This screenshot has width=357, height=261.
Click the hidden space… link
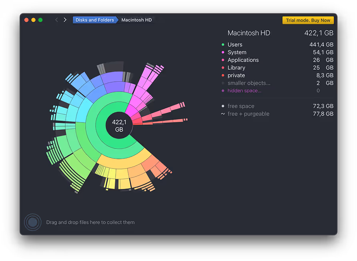coord(244,90)
